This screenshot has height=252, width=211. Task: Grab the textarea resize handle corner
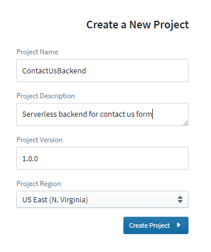tap(186, 123)
